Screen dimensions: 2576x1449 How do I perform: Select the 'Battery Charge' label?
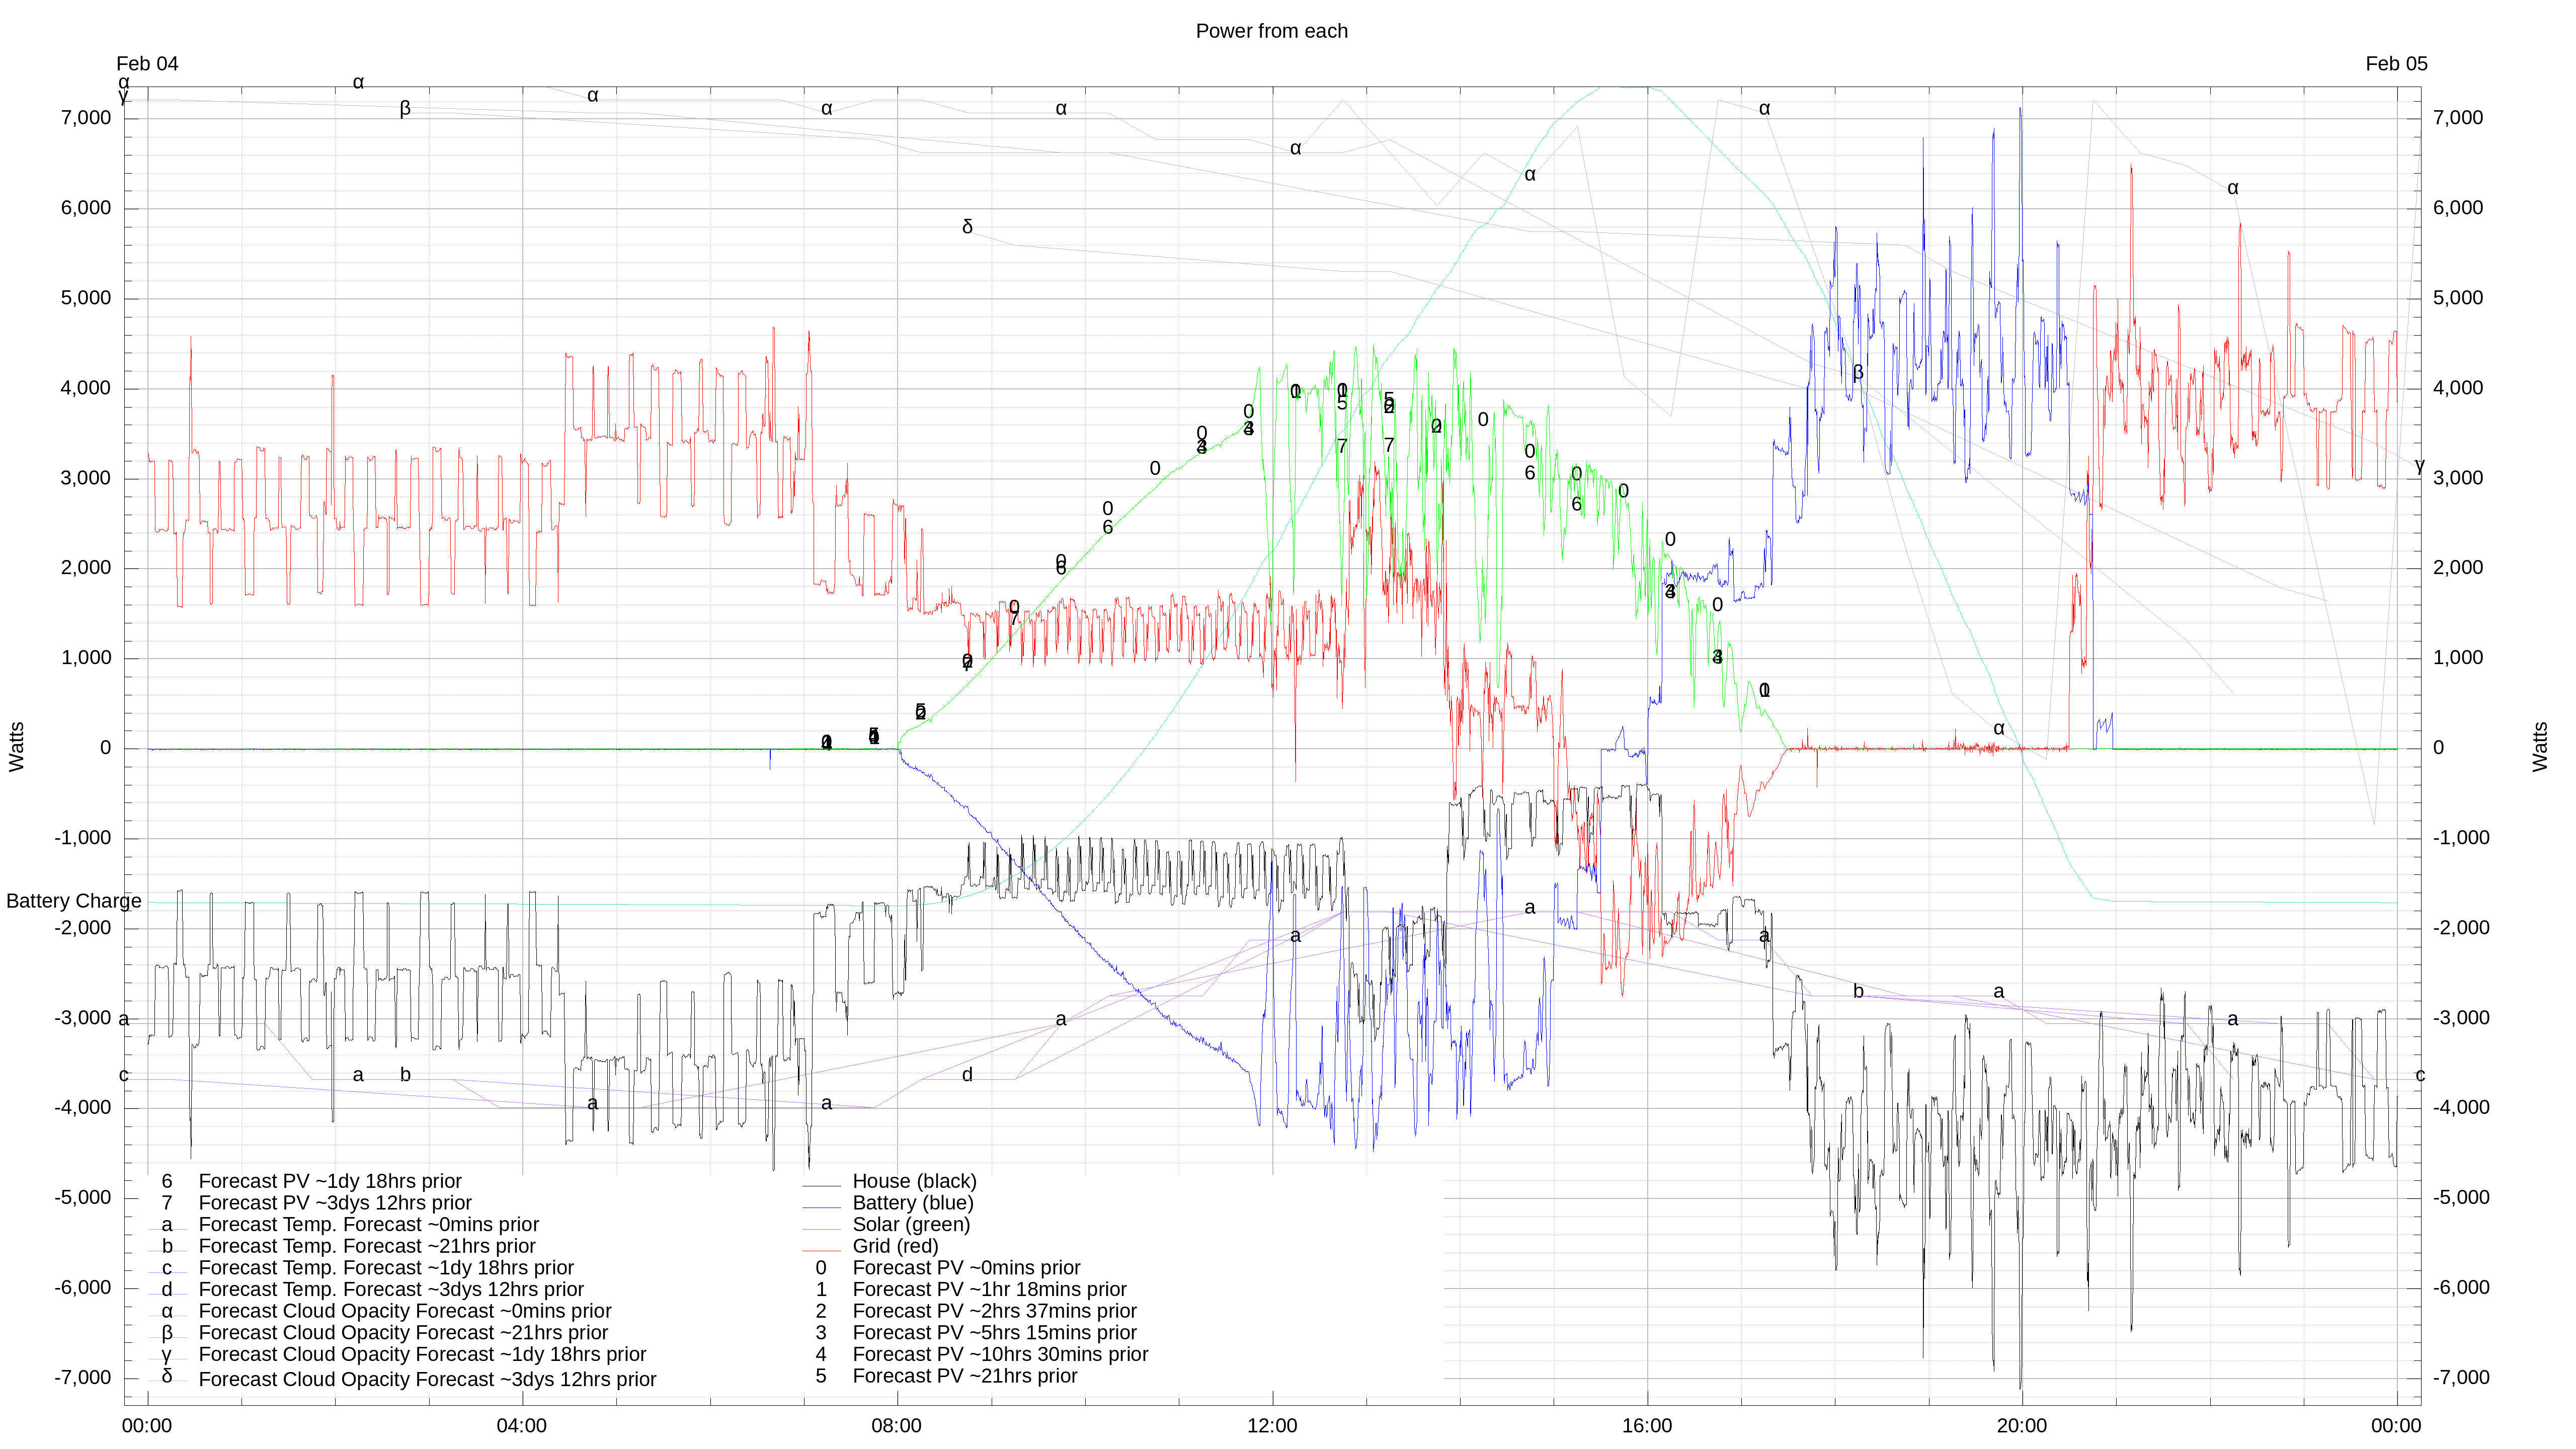(74, 901)
